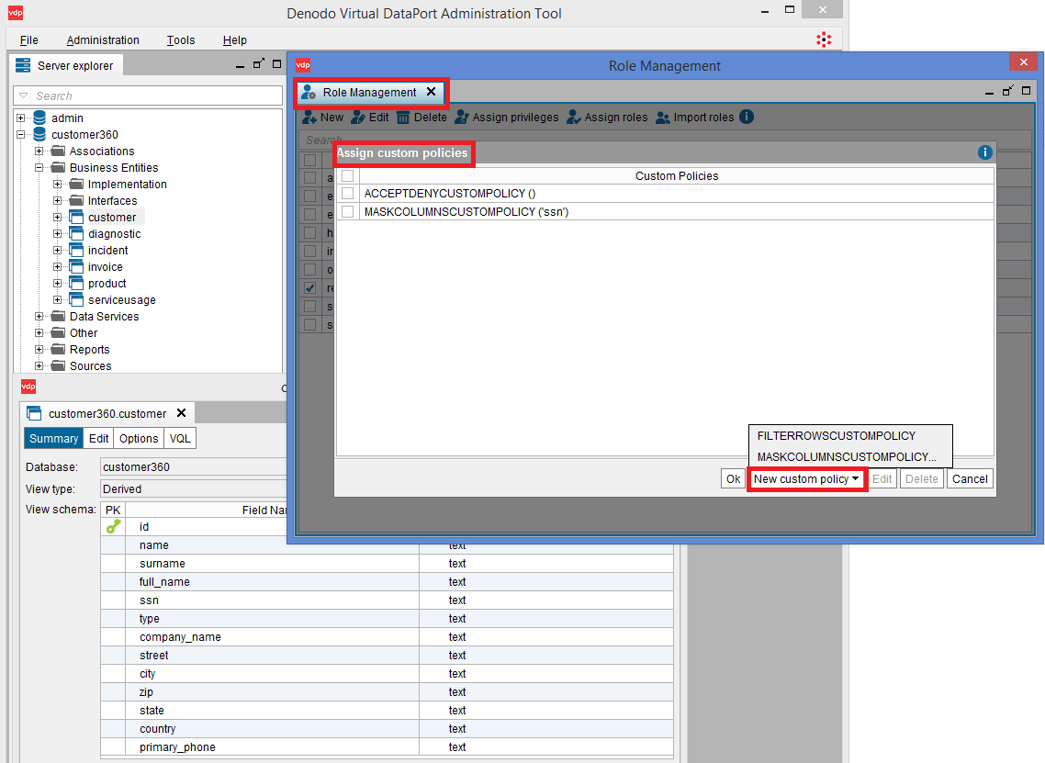The height and width of the screenshot is (763, 1045).
Task: Expand the admin database node
Action: [20, 118]
